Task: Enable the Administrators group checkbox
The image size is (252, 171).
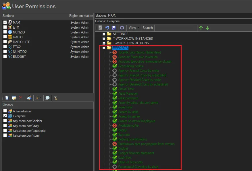Action: [x=5, y=111]
